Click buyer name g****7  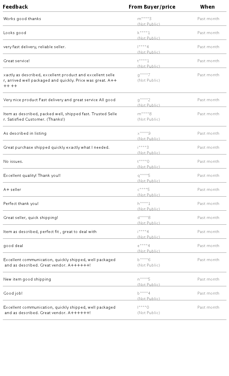(x=144, y=75)
